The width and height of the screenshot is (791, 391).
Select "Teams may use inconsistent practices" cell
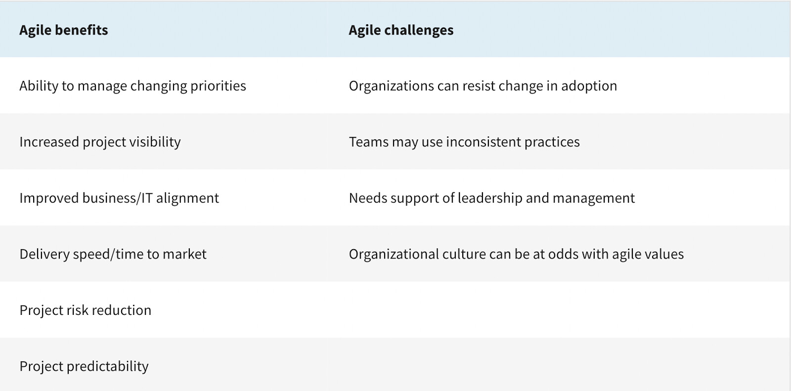click(464, 142)
